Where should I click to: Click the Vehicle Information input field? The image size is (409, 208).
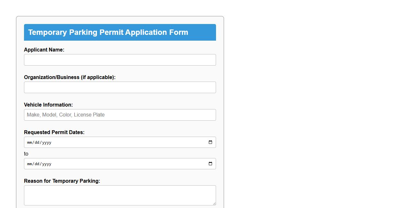120,115
